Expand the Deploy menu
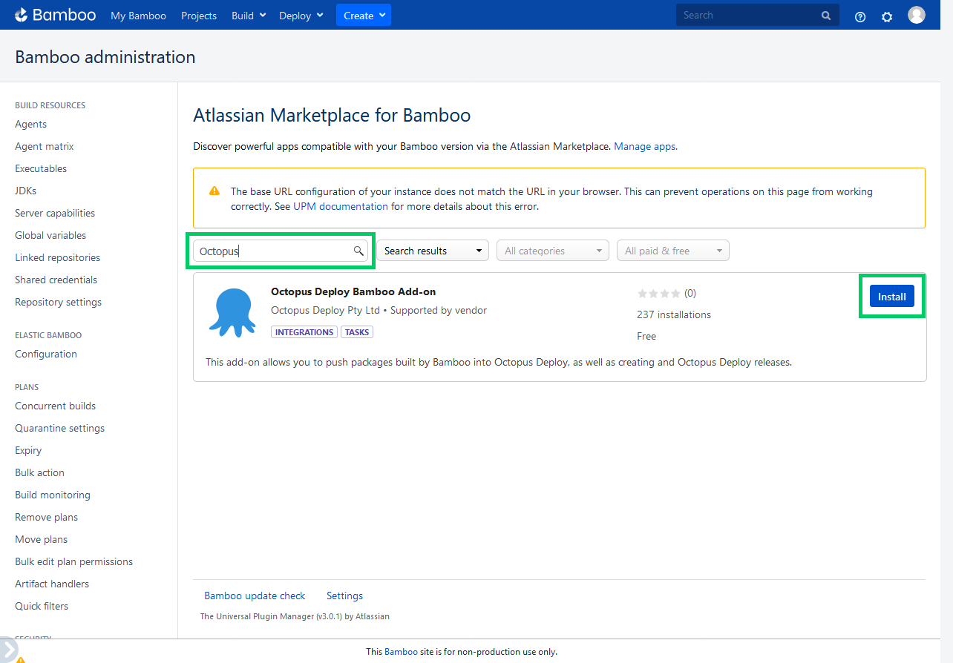 pyautogui.click(x=301, y=16)
